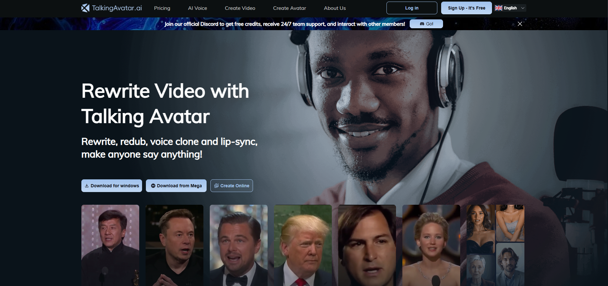This screenshot has width=608, height=286.
Task: Select Create Avatar in the navigation bar
Action: point(289,8)
